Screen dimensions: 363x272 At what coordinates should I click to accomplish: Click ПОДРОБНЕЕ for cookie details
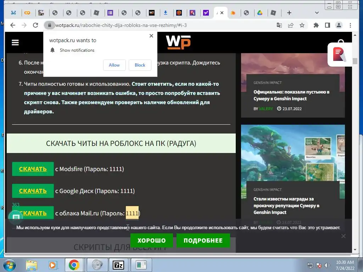click(203, 240)
